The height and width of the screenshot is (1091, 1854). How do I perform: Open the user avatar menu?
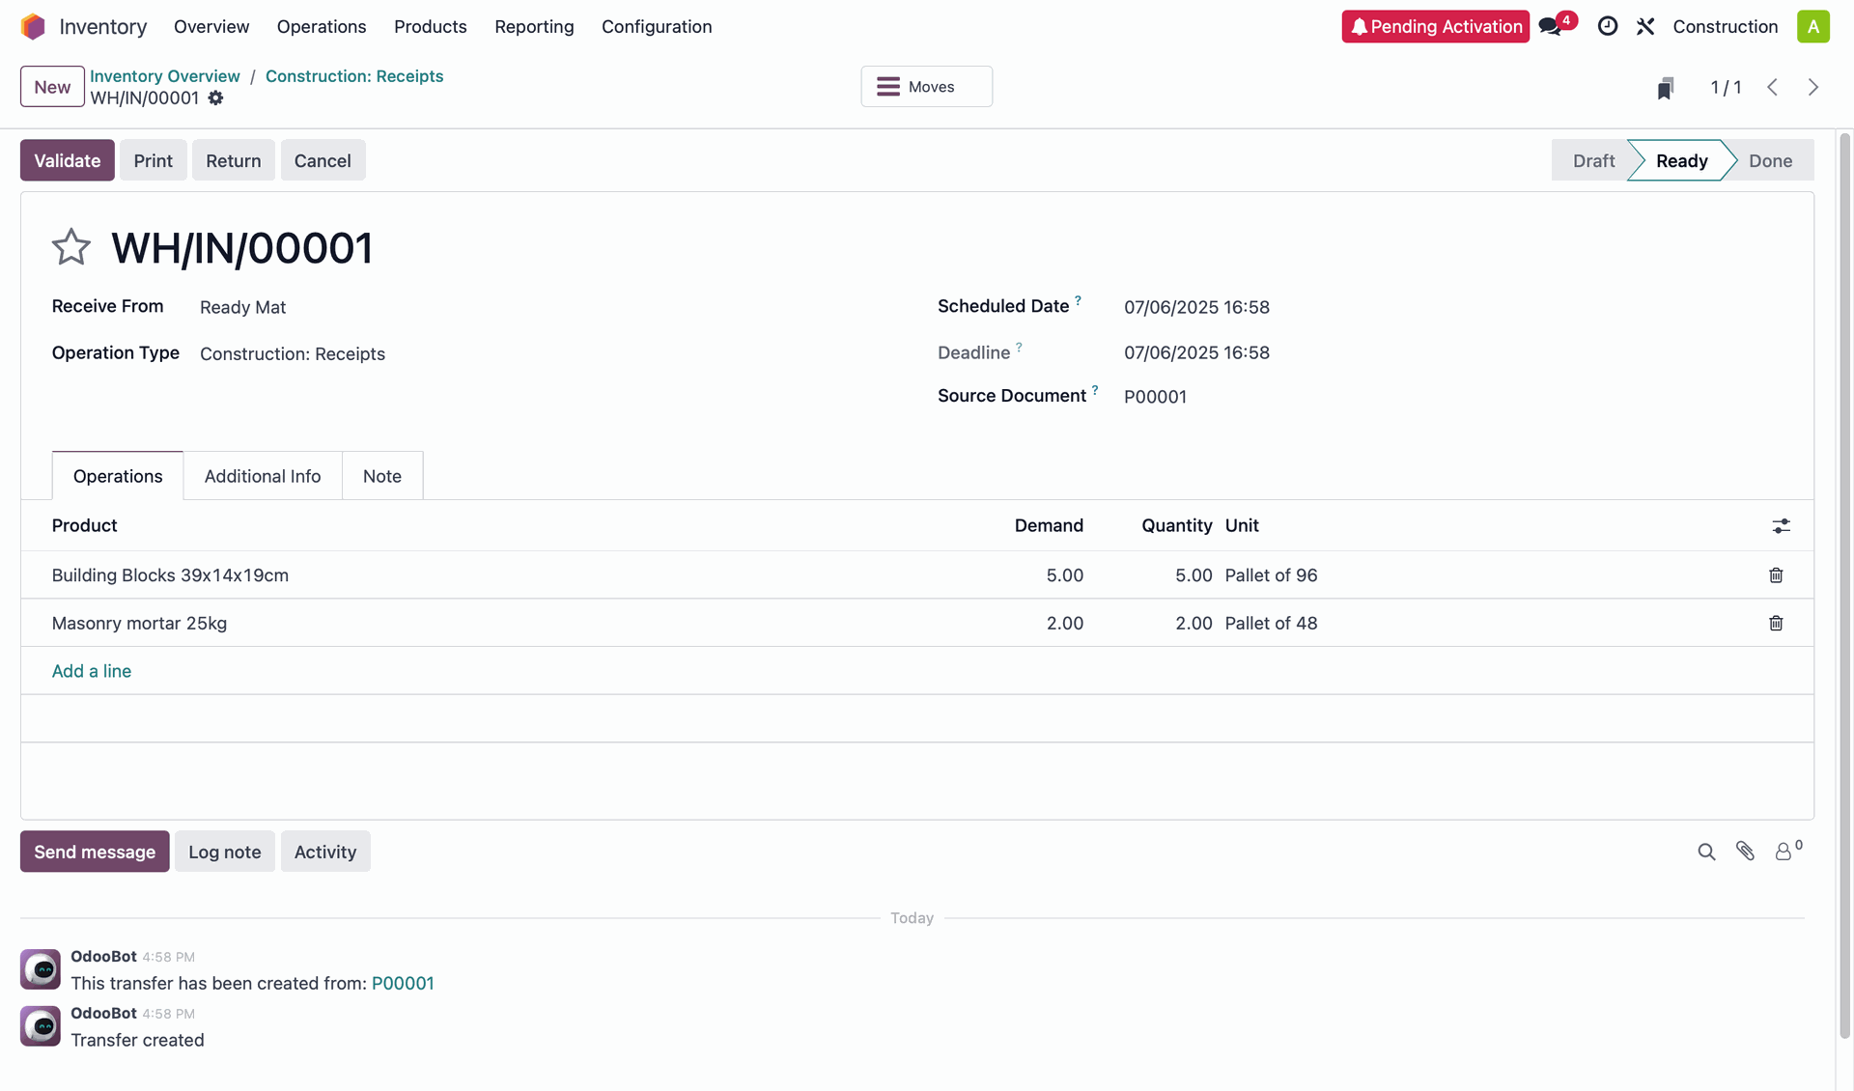click(x=1812, y=27)
